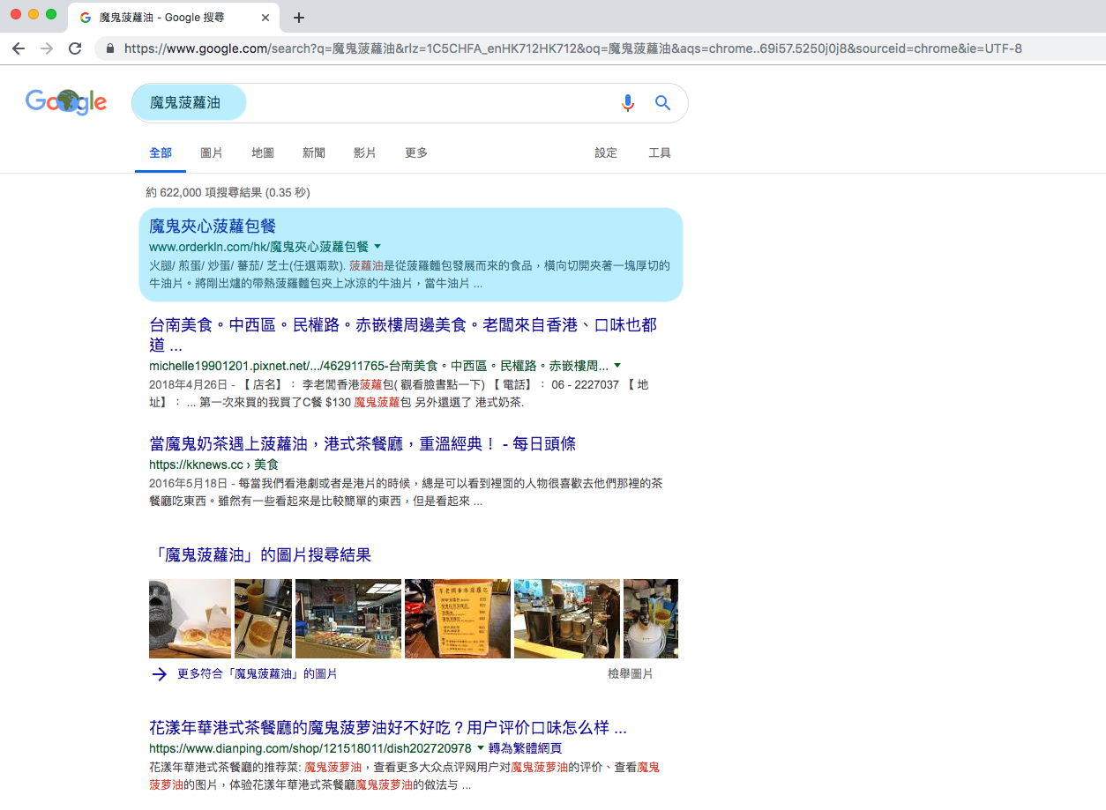The height and width of the screenshot is (810, 1106).
Task: Switch to the 影片 tab
Action: coord(365,152)
